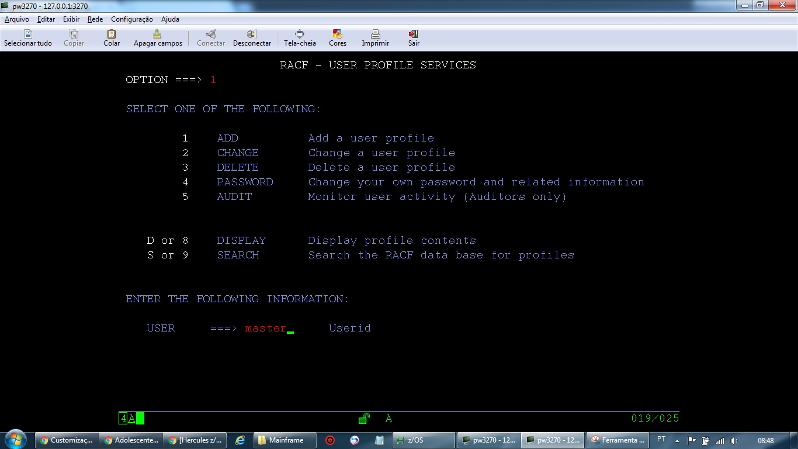Switch to Adolescente... Chrome taskbar item
The image size is (798, 449).
coord(130,440)
